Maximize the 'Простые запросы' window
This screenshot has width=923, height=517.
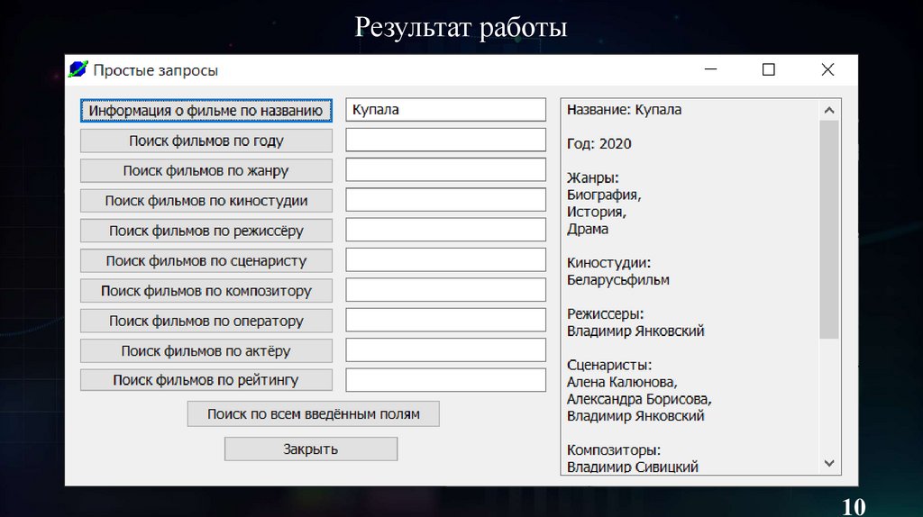[x=769, y=70]
